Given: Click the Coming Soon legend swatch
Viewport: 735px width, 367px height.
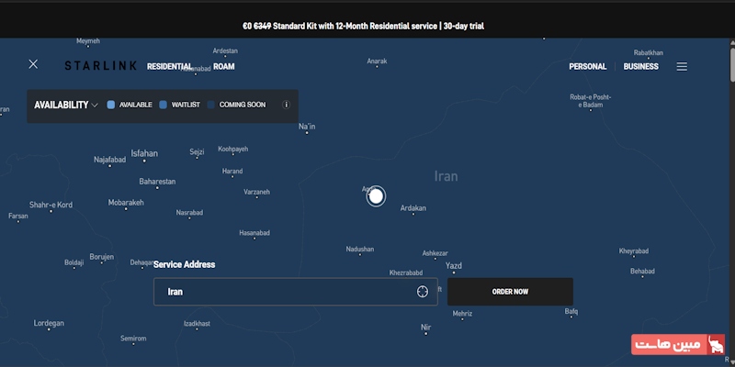Looking at the screenshot, I should [x=211, y=105].
